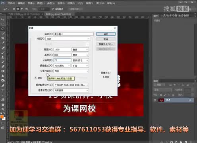Select the Path Selection tool

tap(3, 95)
